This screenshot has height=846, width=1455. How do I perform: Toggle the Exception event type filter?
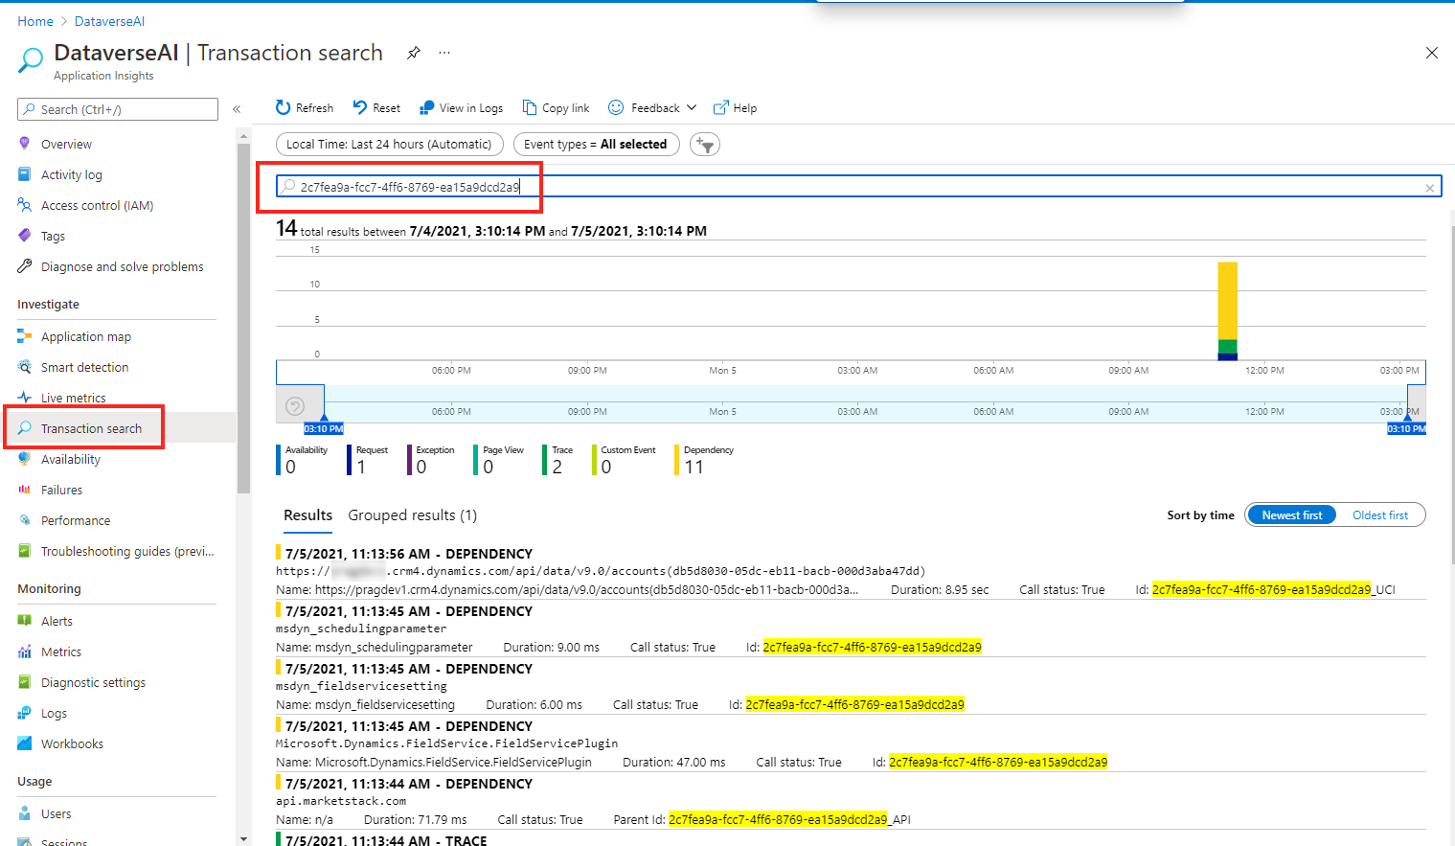(432, 460)
